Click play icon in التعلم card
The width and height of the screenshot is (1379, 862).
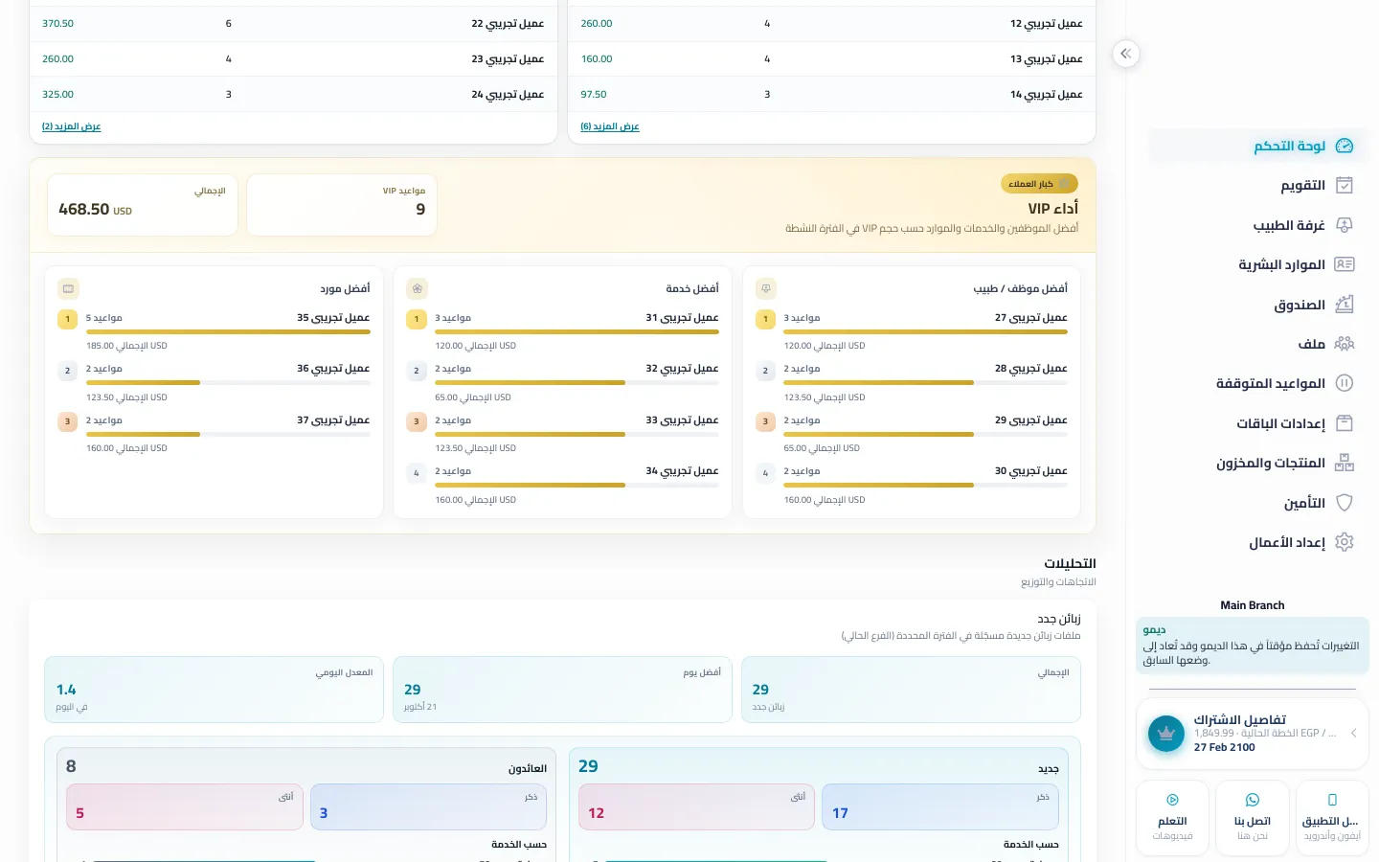pyautogui.click(x=1172, y=800)
